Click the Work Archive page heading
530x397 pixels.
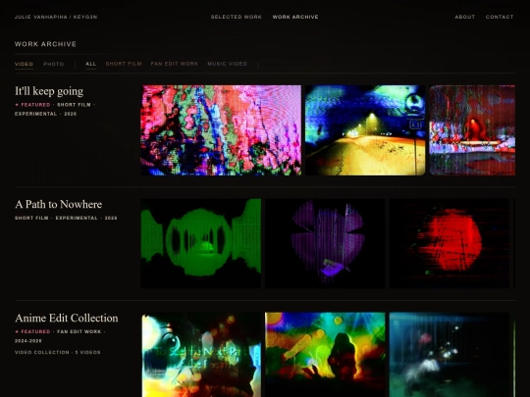pos(45,44)
